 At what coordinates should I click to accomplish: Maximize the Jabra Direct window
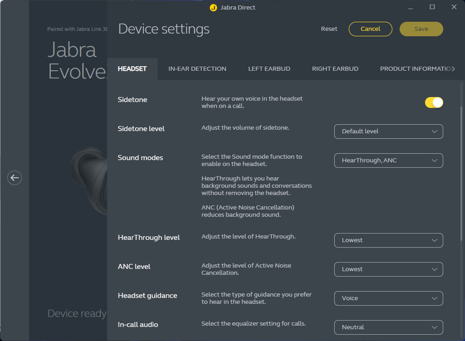click(432, 7)
